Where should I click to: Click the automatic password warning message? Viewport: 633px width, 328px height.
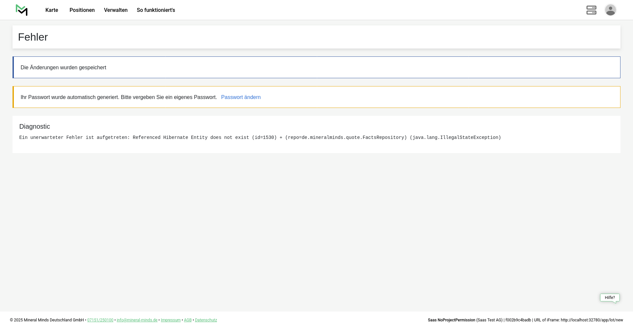[x=119, y=97]
